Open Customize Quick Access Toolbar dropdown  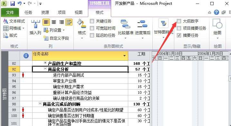click(40, 4)
